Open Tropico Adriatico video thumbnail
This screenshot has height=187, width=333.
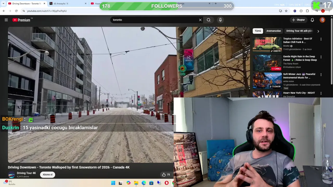point(267,45)
